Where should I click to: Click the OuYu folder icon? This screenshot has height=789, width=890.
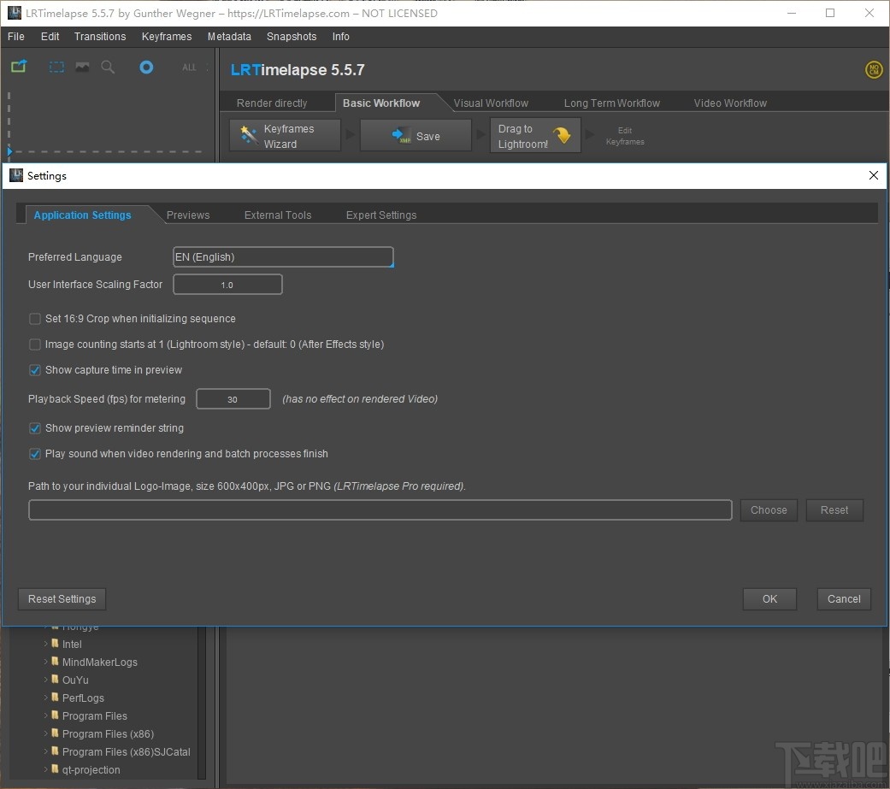tap(55, 680)
